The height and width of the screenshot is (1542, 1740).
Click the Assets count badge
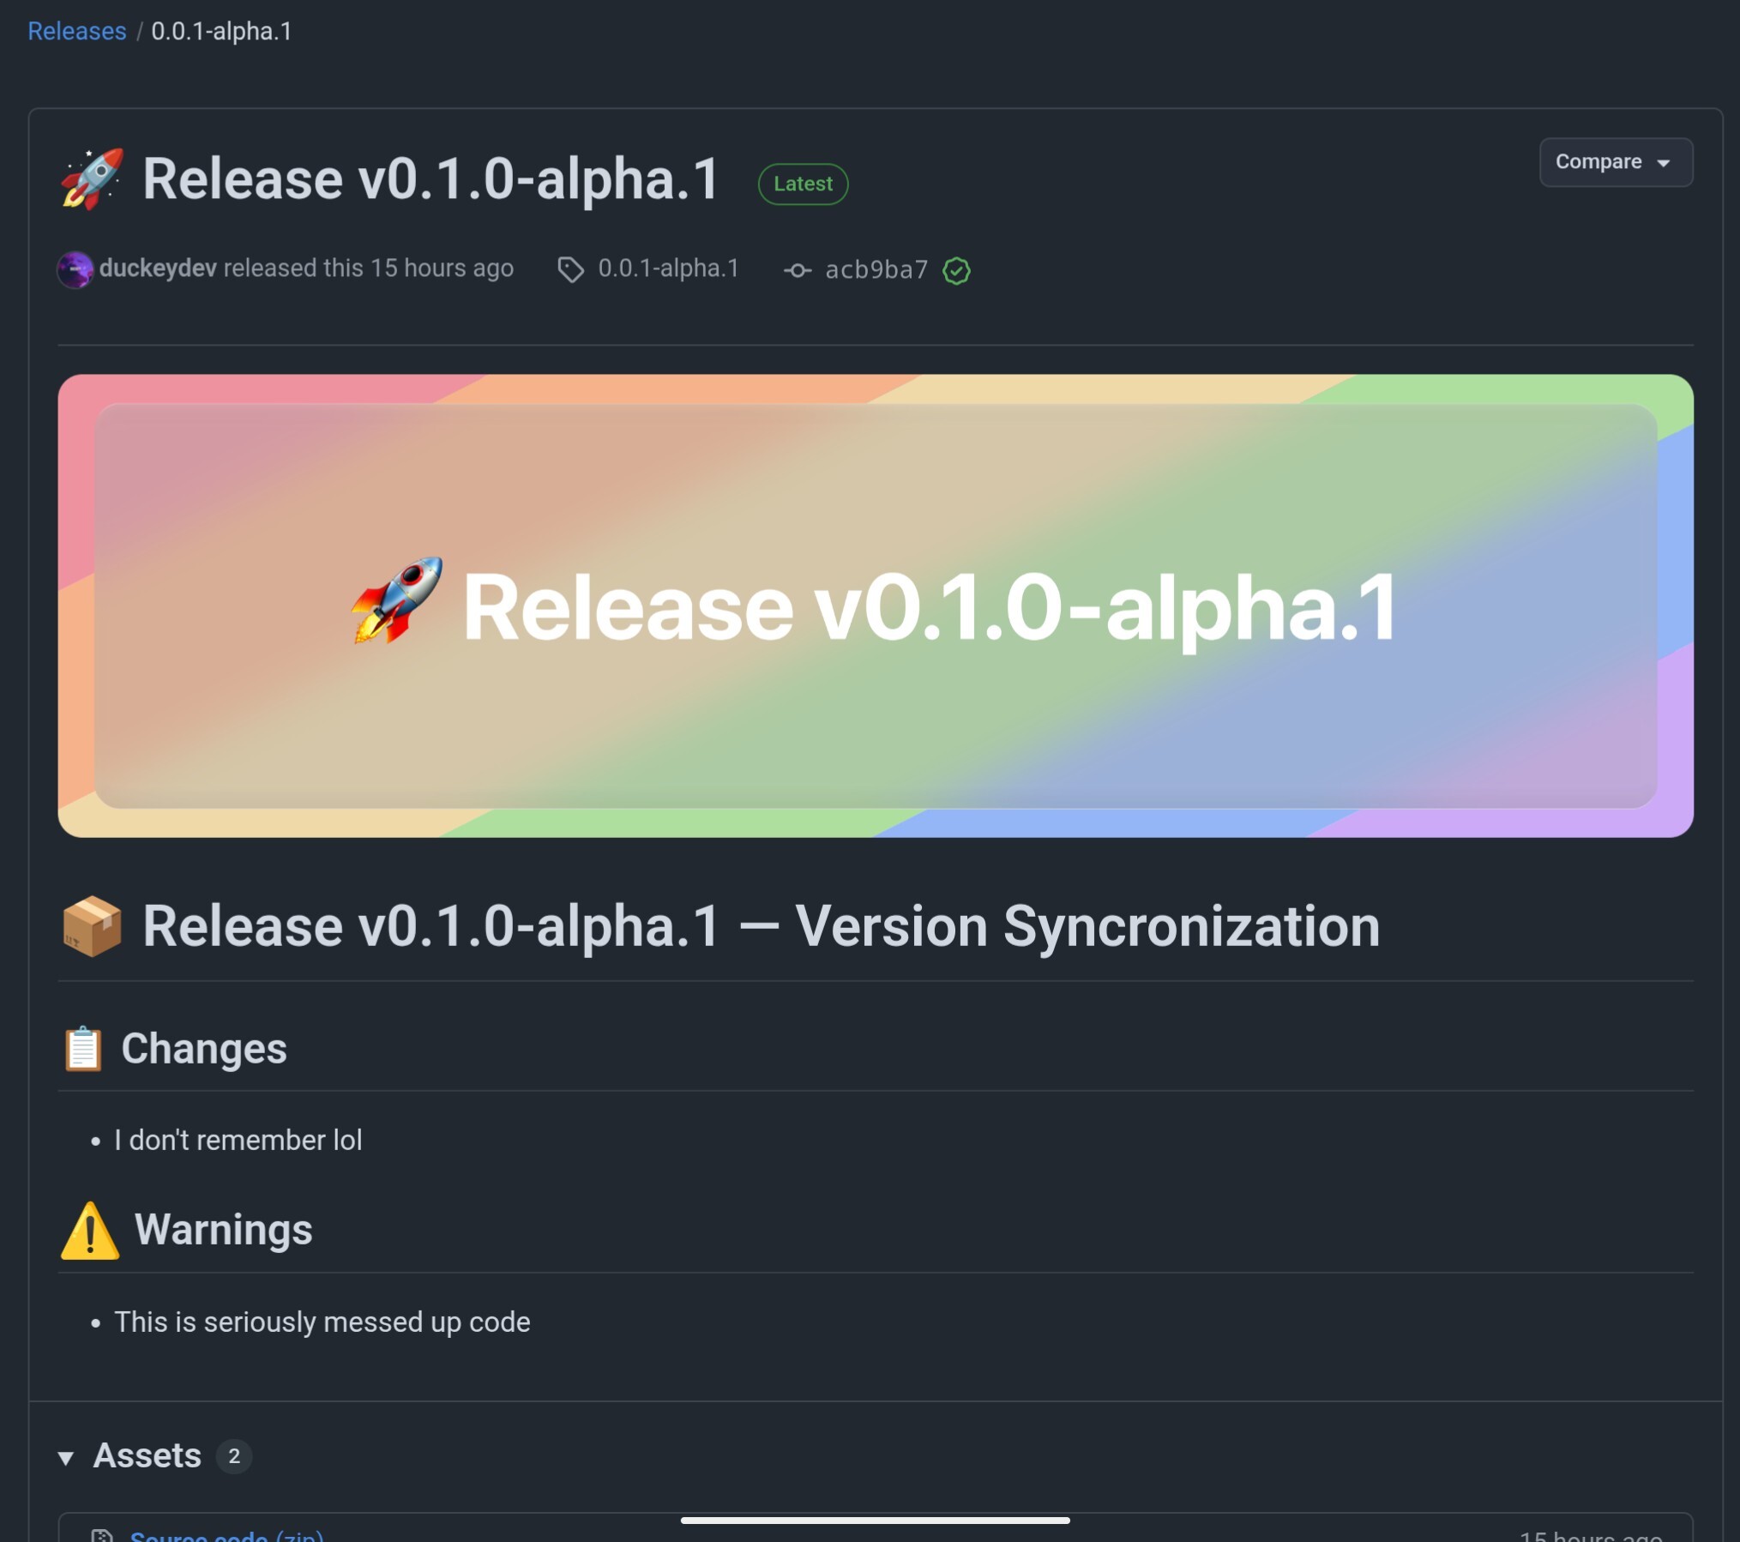click(233, 1456)
